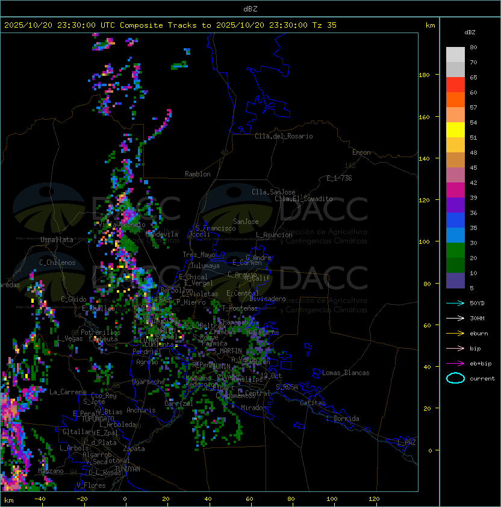This screenshot has height=507, width=501.
Task: Click the 'Ramblon' map label
Action: [x=198, y=174]
